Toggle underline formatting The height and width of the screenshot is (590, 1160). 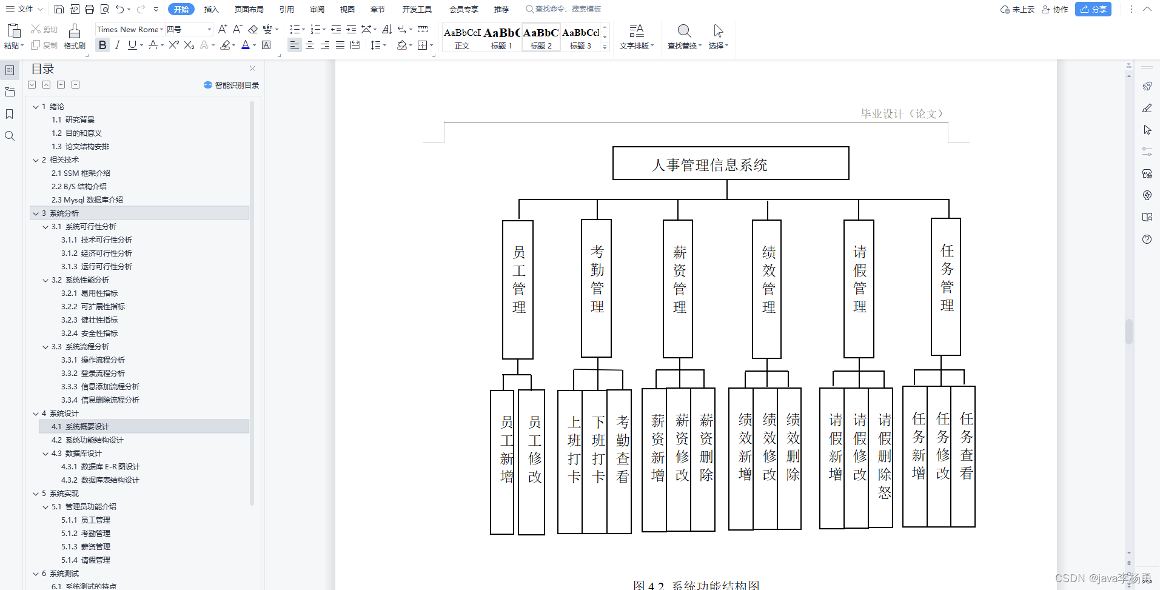(x=132, y=45)
